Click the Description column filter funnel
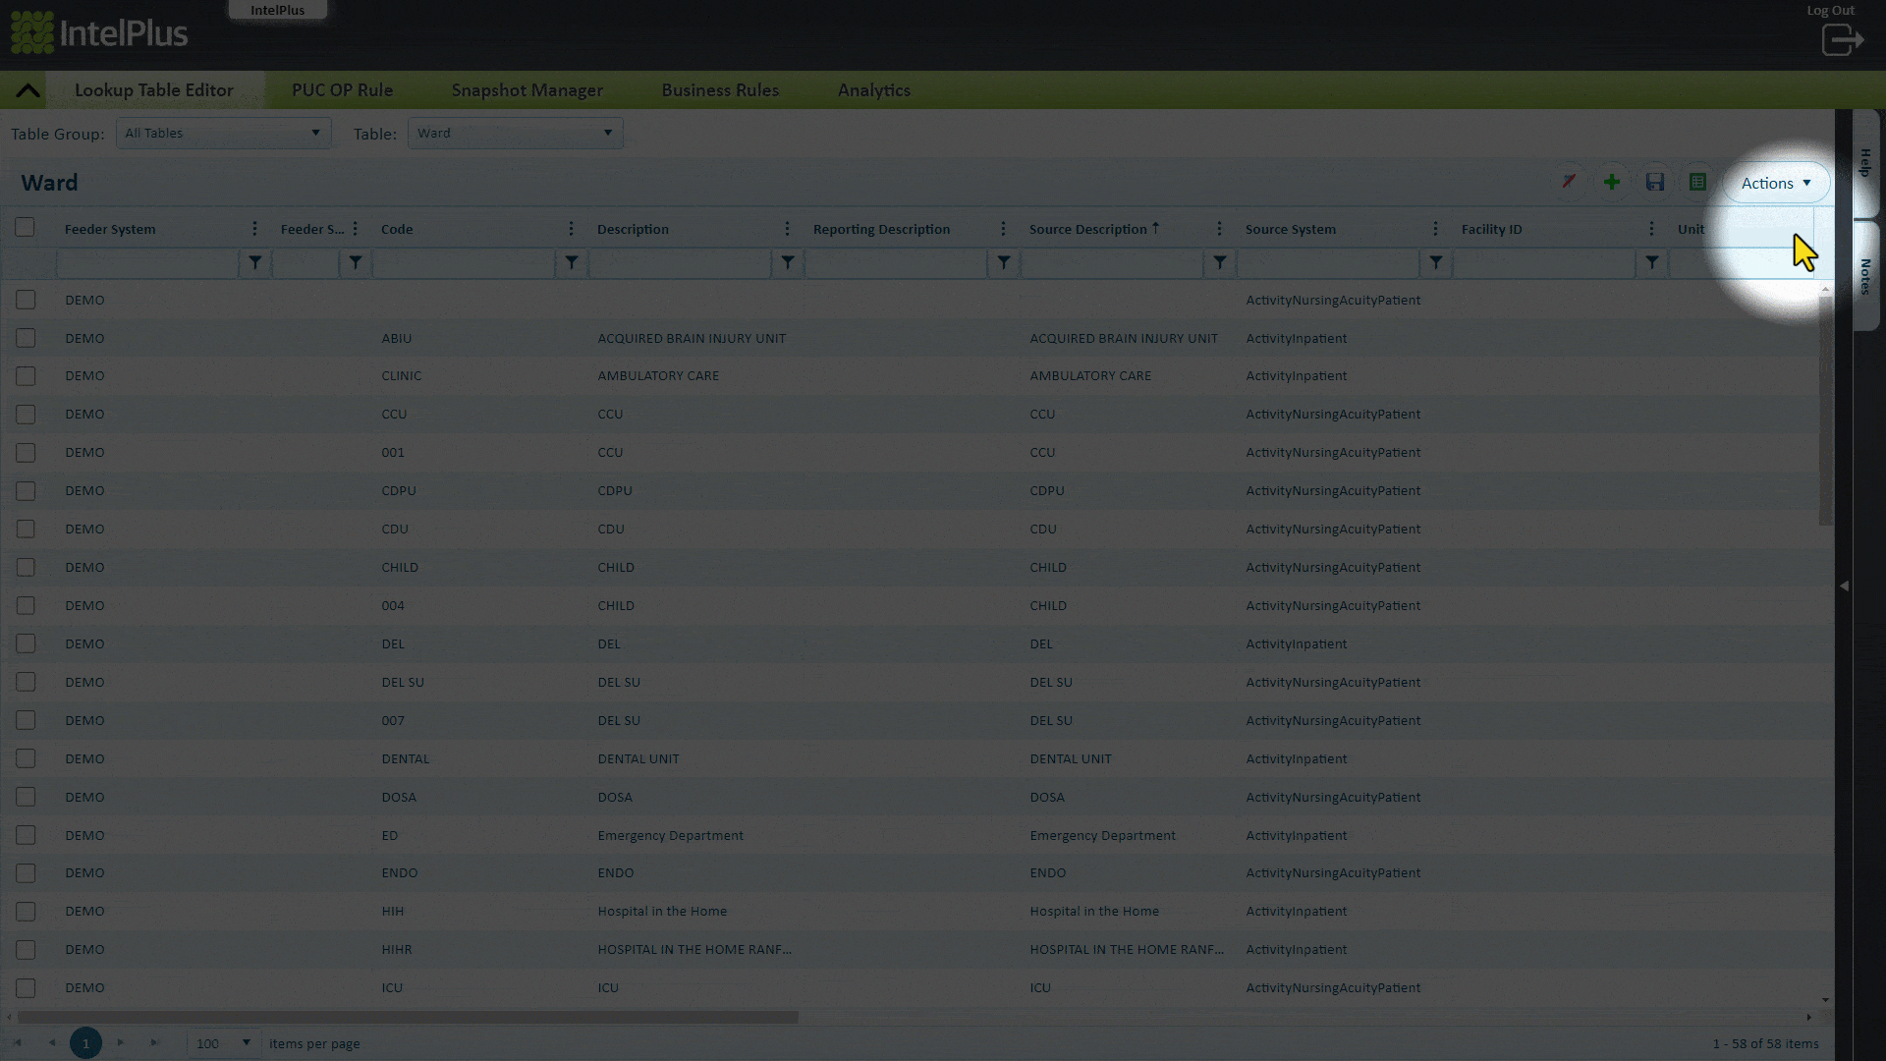Image resolution: width=1886 pixels, height=1061 pixels. pos(787,262)
